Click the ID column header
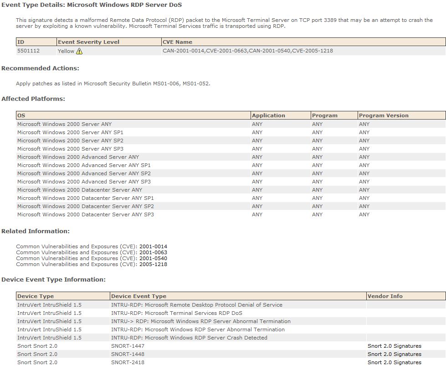Image resolution: width=446 pixels, height=366 pixels. pyautogui.click(x=36, y=42)
